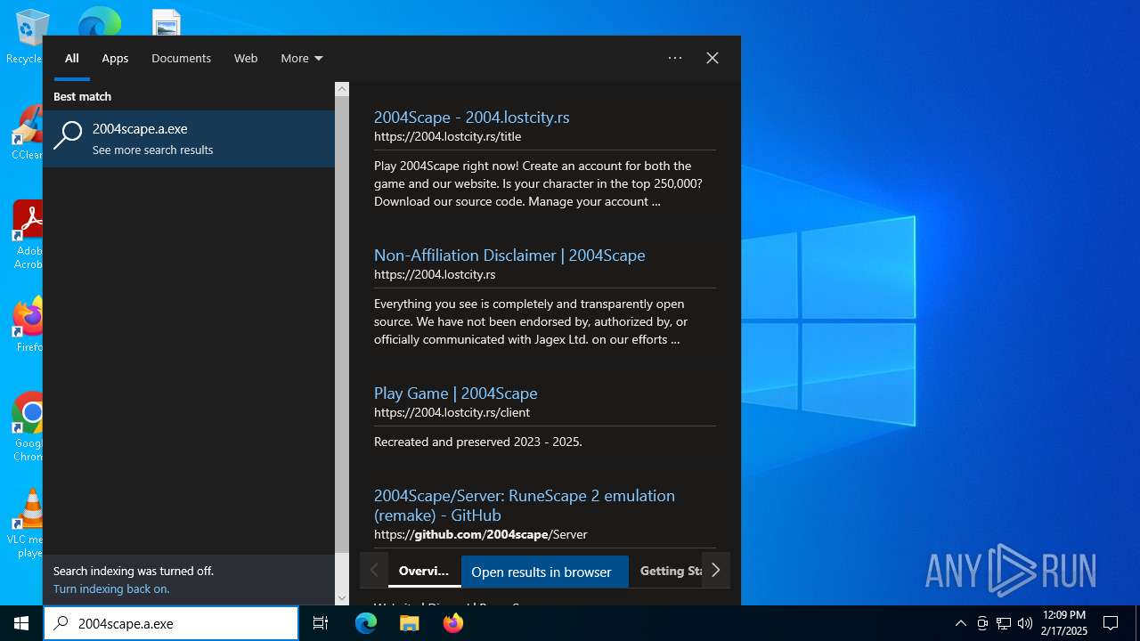Launch Microsoft Edge from the taskbar
The width and height of the screenshot is (1140, 641).
pyautogui.click(x=366, y=623)
